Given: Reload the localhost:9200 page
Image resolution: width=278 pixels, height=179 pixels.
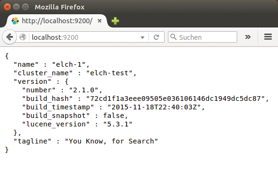Looking at the screenshot, I should (156, 37).
